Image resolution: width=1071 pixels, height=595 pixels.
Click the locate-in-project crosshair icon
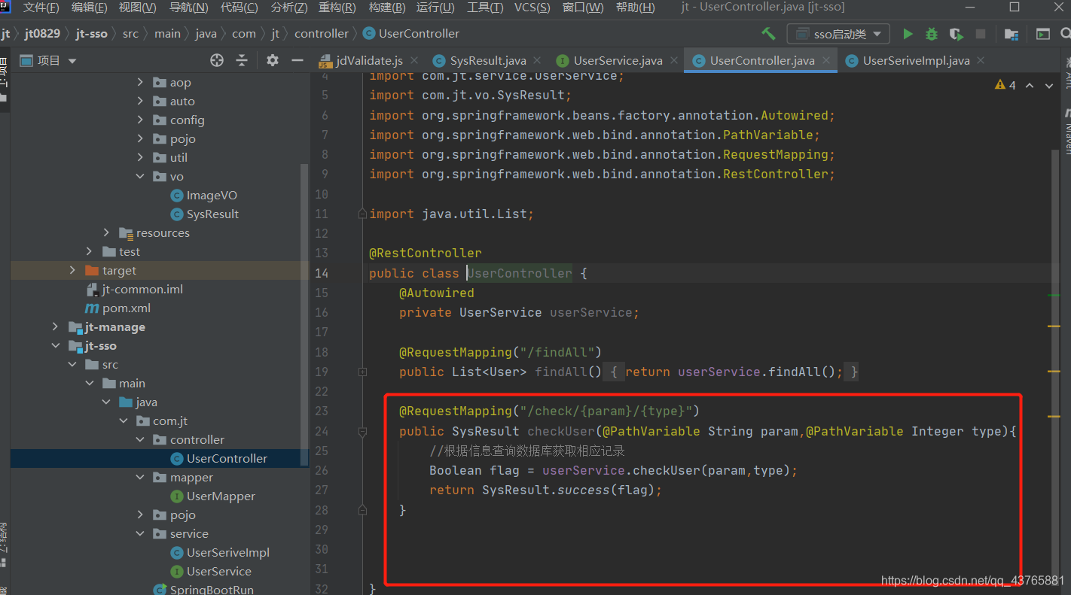(217, 60)
